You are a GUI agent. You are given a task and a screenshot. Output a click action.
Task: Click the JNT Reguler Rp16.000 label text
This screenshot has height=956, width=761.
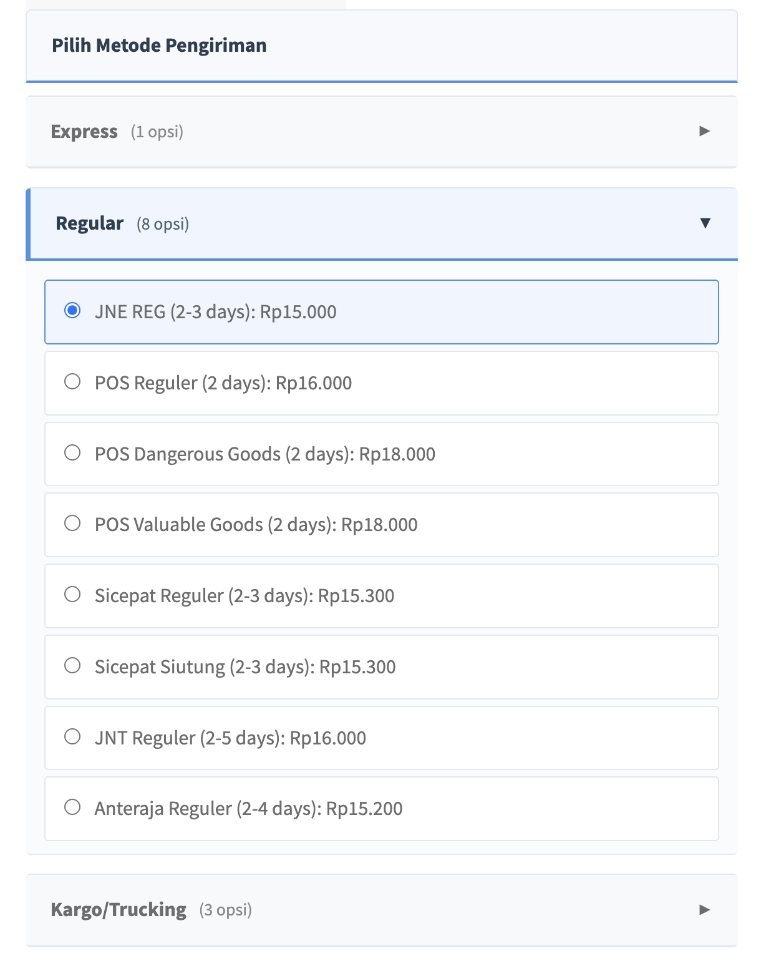pos(230,738)
